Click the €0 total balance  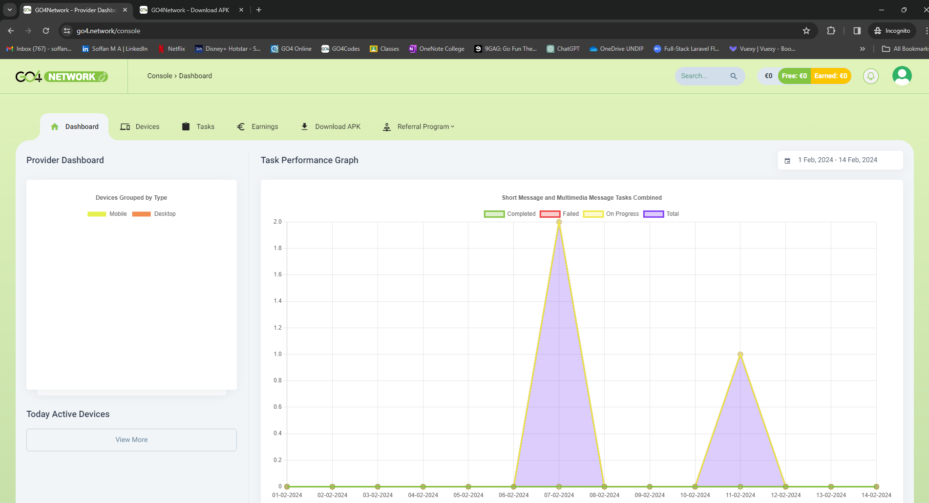coord(768,76)
